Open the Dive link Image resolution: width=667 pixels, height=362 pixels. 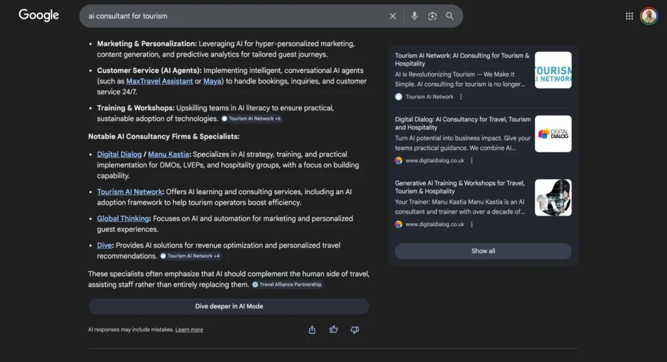pyautogui.click(x=104, y=245)
